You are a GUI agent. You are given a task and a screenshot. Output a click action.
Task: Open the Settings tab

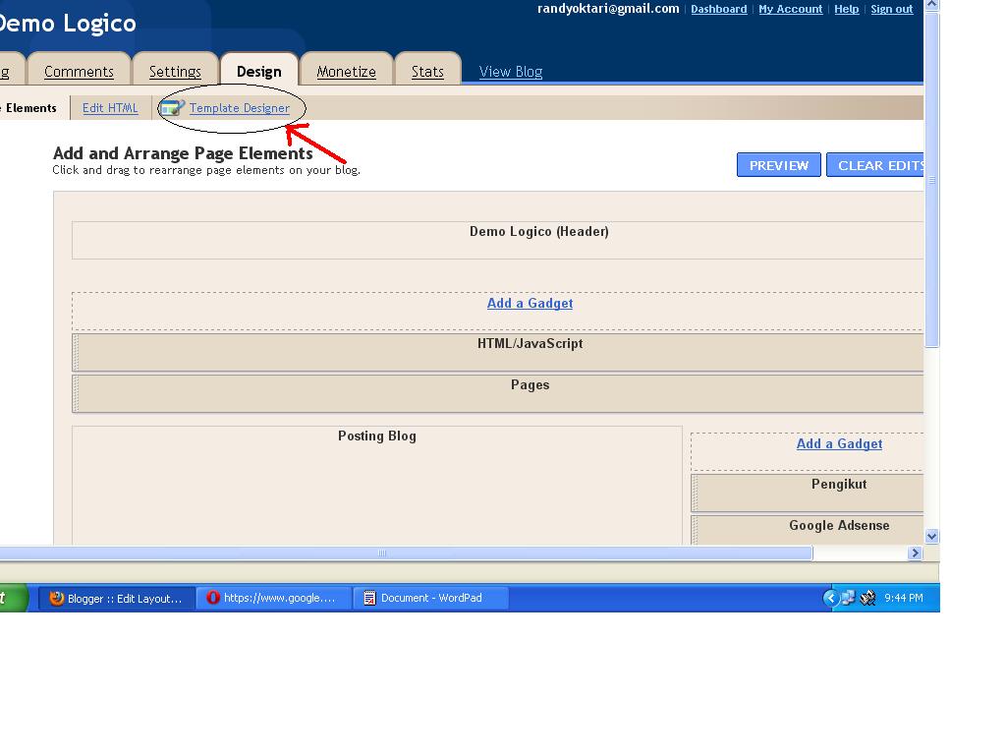tap(175, 71)
